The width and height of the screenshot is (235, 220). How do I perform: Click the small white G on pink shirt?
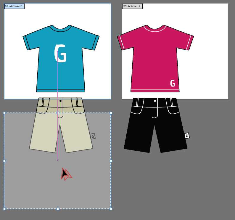(x=173, y=83)
